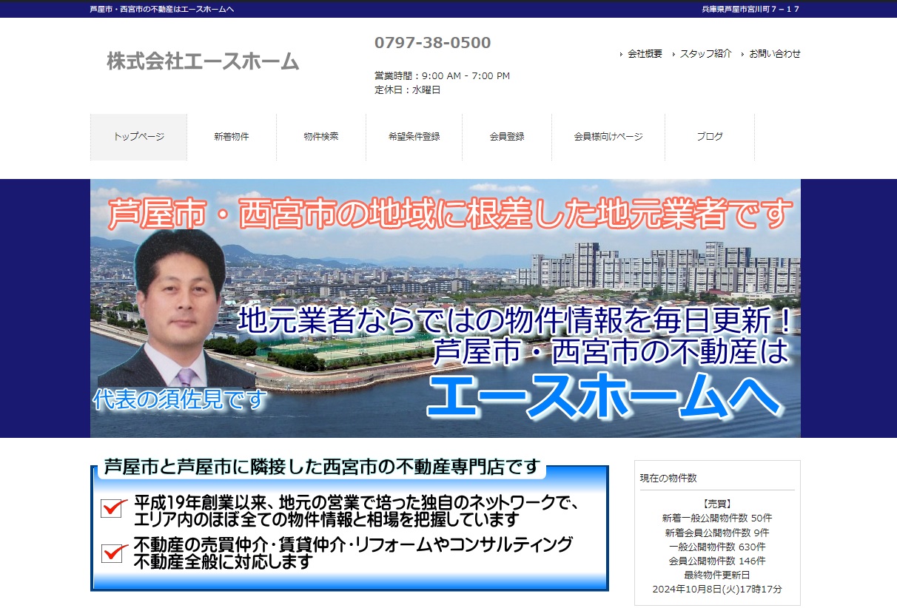Image resolution: width=897 pixels, height=608 pixels.
Task: Click top bar tagline 芦屋市・西宮市の不動産はエースホームへ
Action: click(162, 9)
